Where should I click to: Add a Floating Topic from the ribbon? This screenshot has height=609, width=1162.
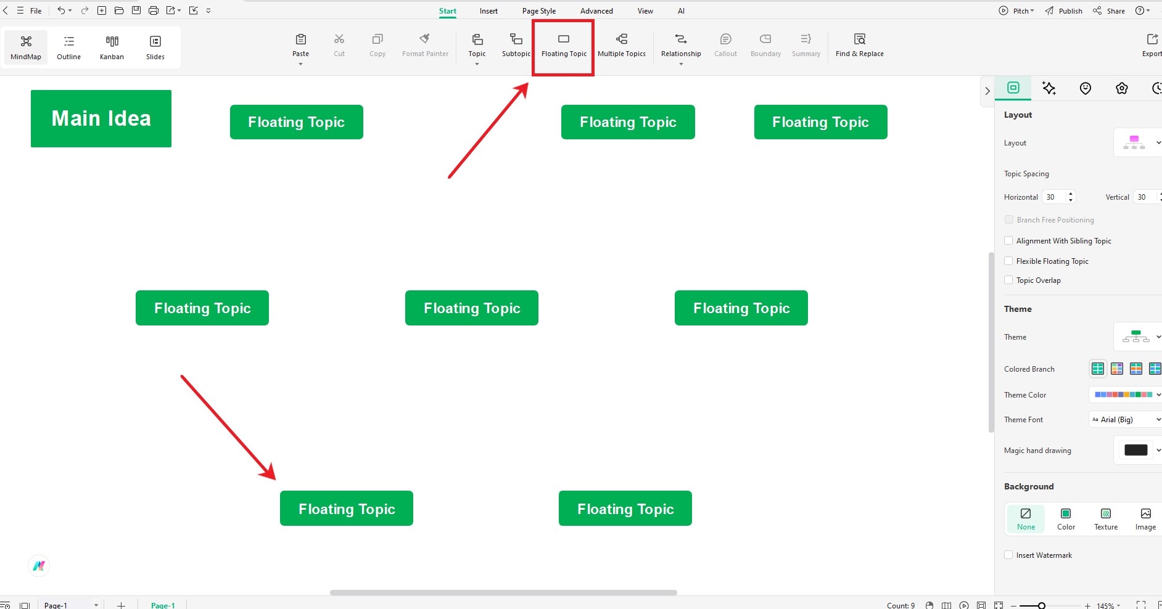pos(564,46)
